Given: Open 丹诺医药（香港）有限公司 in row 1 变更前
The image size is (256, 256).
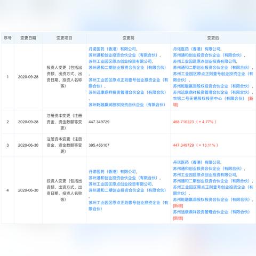Looking at the screenshot, I should pos(113,49).
